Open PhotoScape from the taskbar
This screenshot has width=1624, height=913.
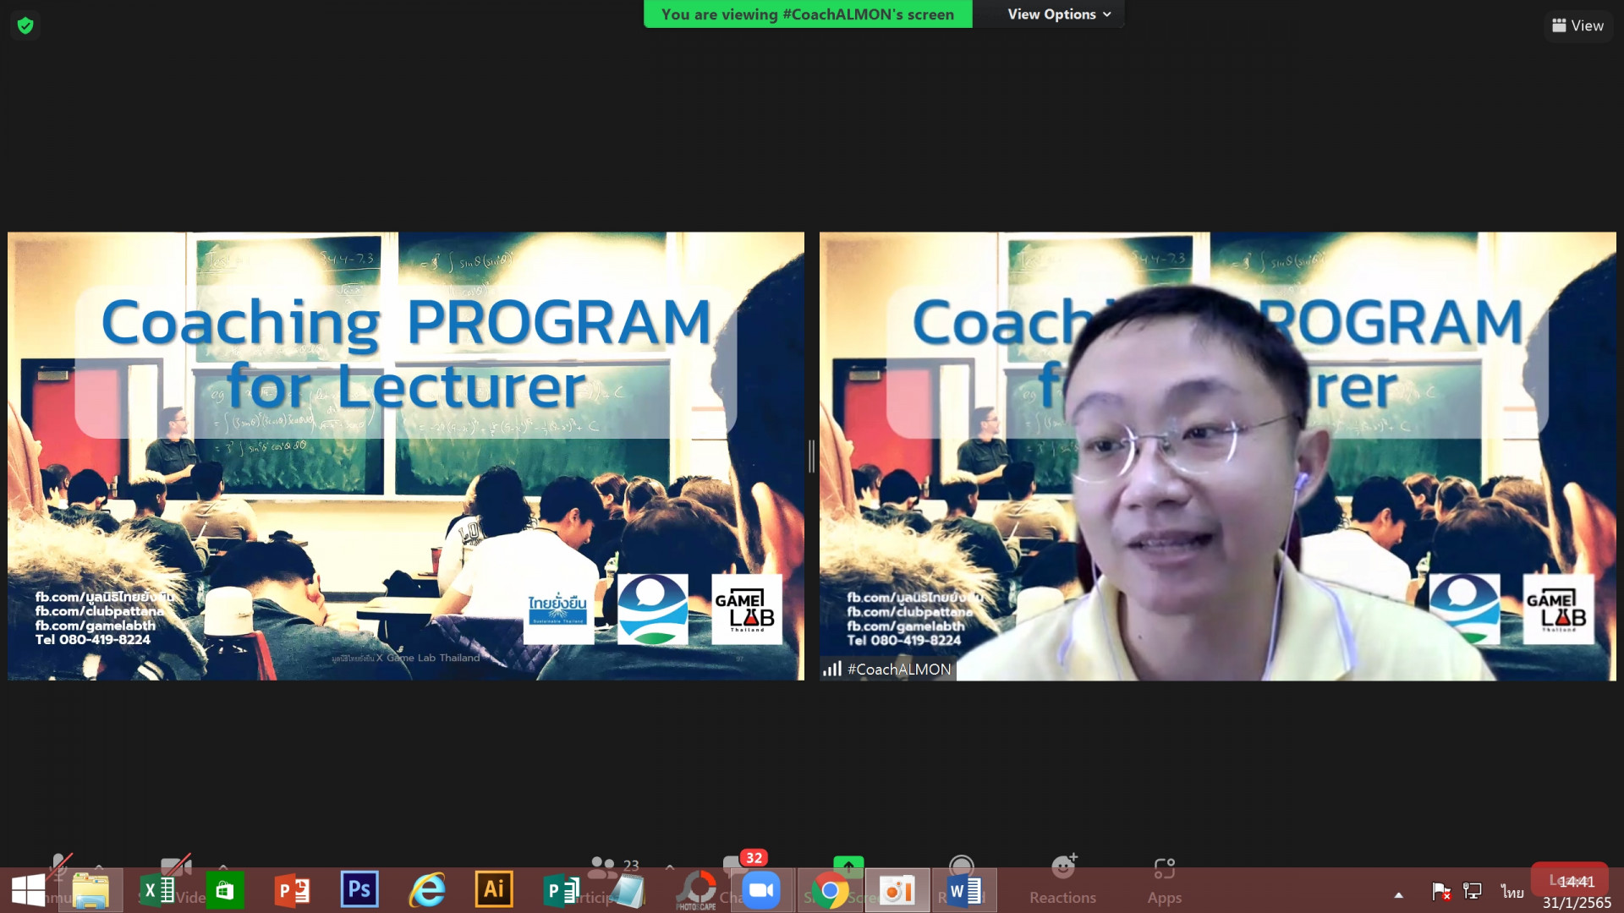coord(695,891)
